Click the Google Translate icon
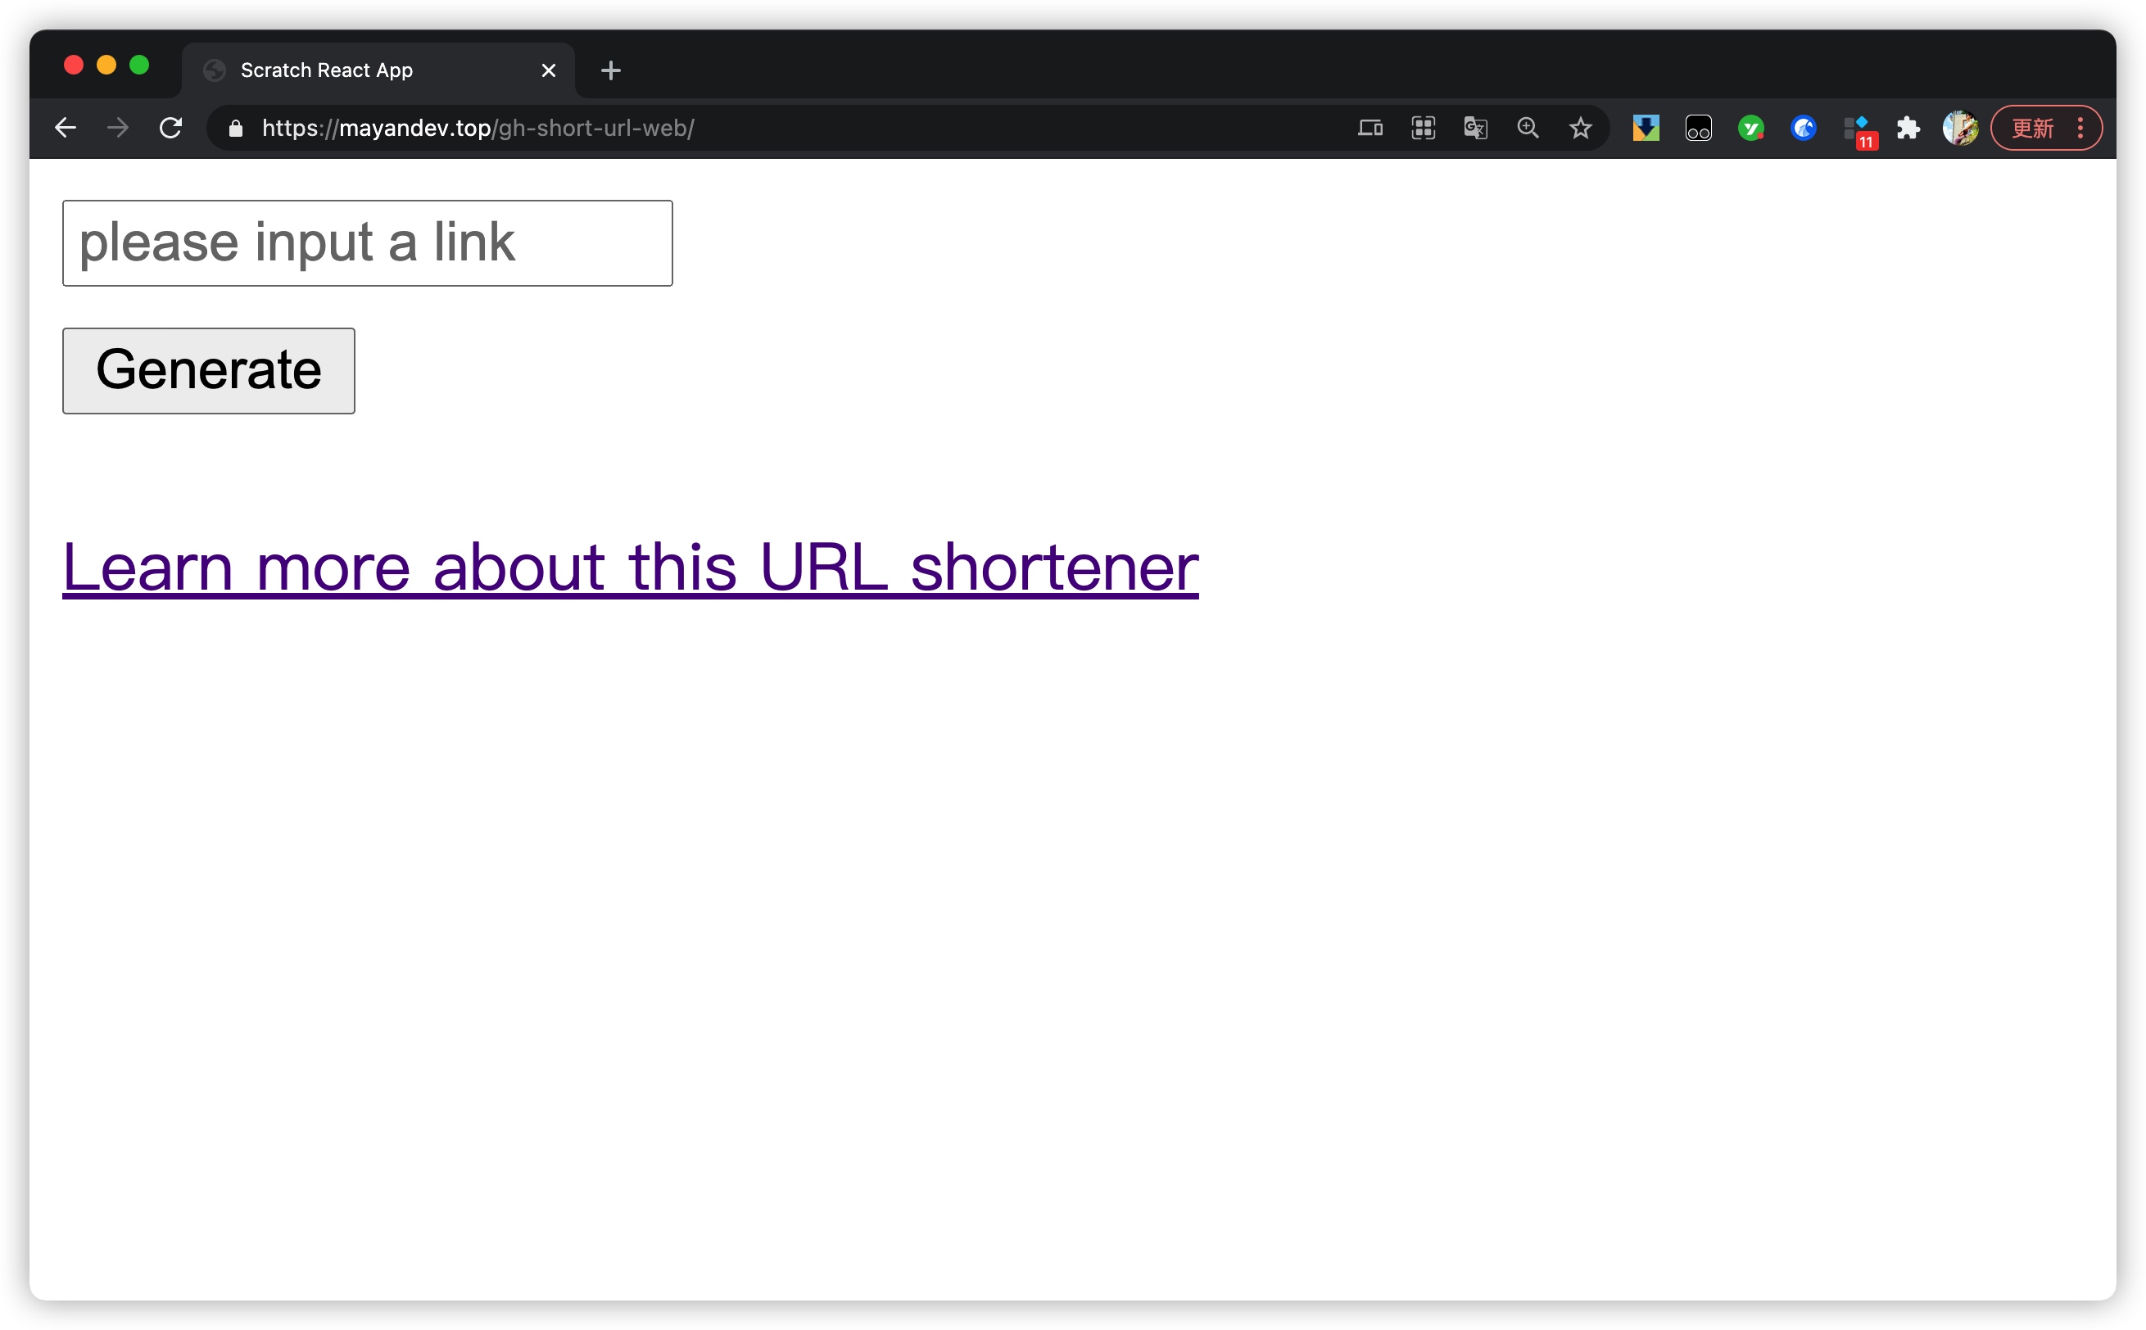This screenshot has width=2146, height=1330. pos(1475,129)
